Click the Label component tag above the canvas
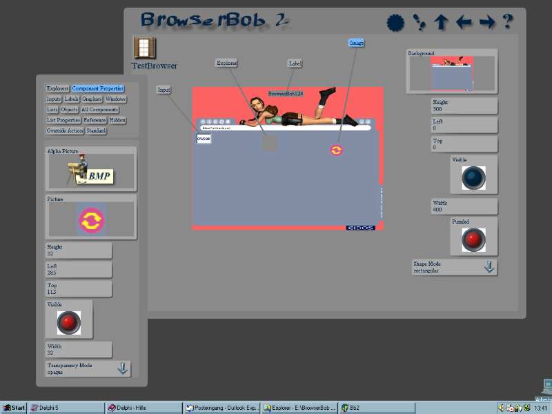The height and width of the screenshot is (414, 552). 295,63
